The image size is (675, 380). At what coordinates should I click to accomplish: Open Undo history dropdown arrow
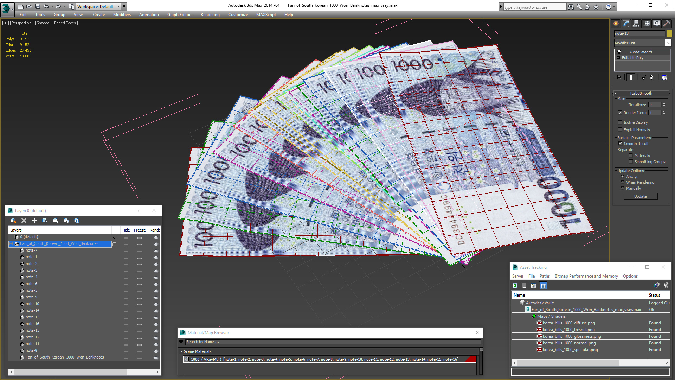coord(52,7)
